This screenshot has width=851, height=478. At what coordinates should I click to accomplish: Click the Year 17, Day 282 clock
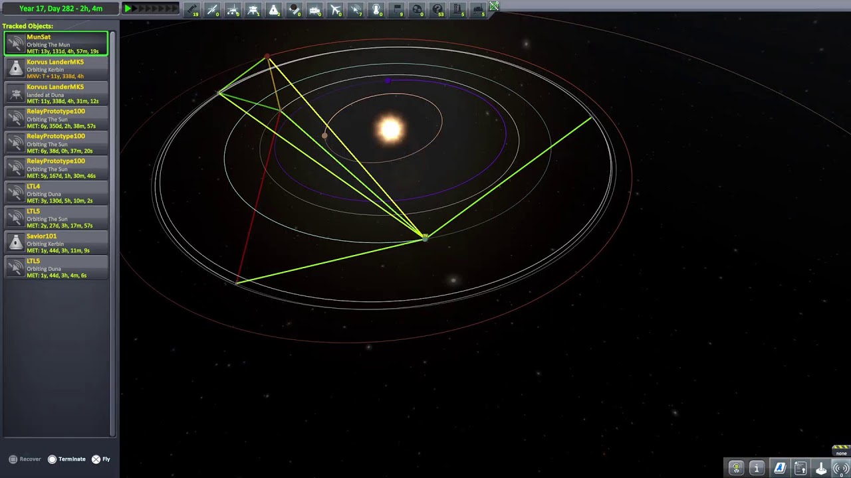tap(61, 9)
